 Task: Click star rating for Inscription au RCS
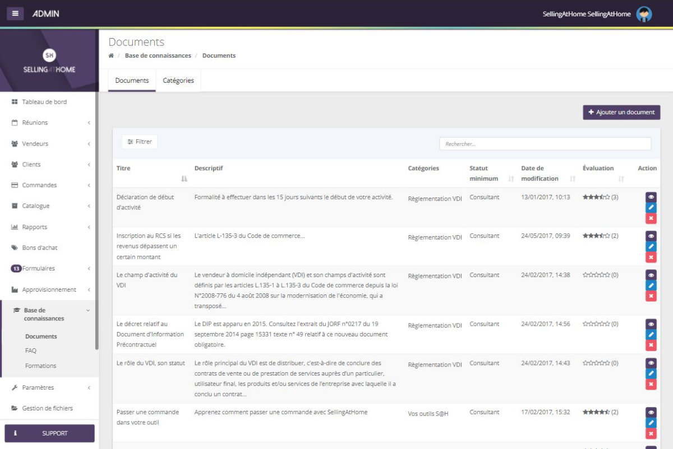(x=596, y=236)
